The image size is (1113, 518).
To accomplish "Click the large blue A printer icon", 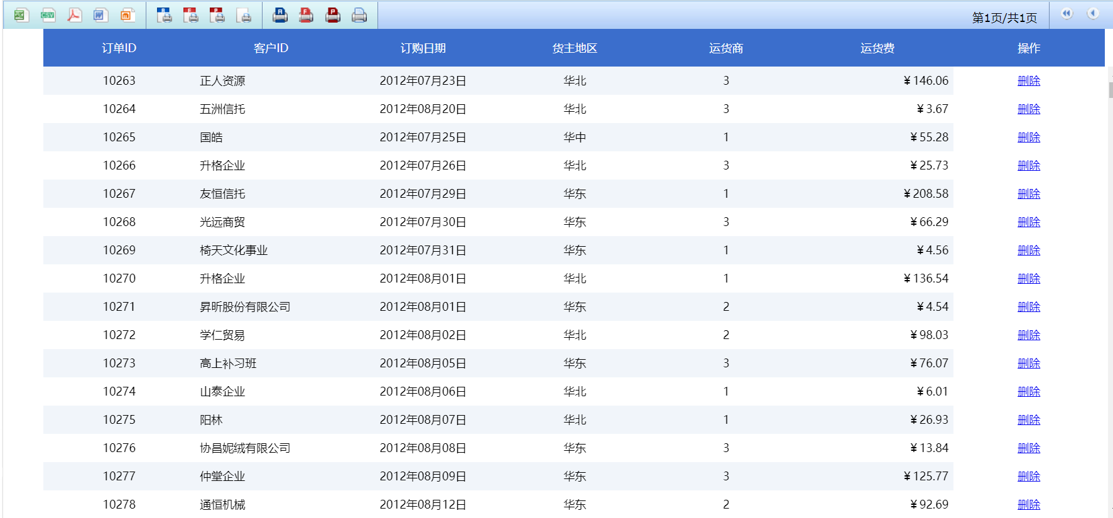I will coord(280,15).
